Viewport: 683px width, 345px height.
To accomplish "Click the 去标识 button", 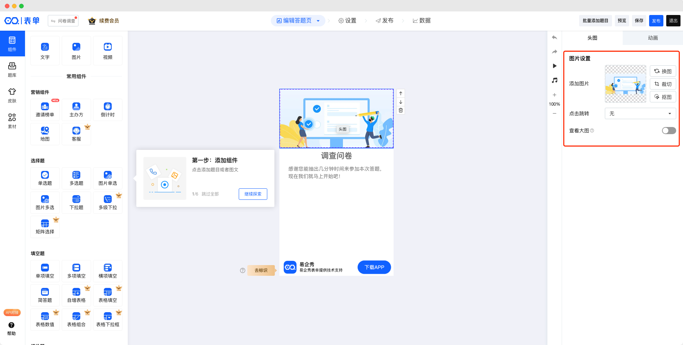I will (261, 270).
